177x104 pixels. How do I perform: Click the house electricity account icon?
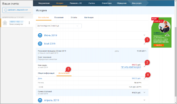click(x=5, y=23)
